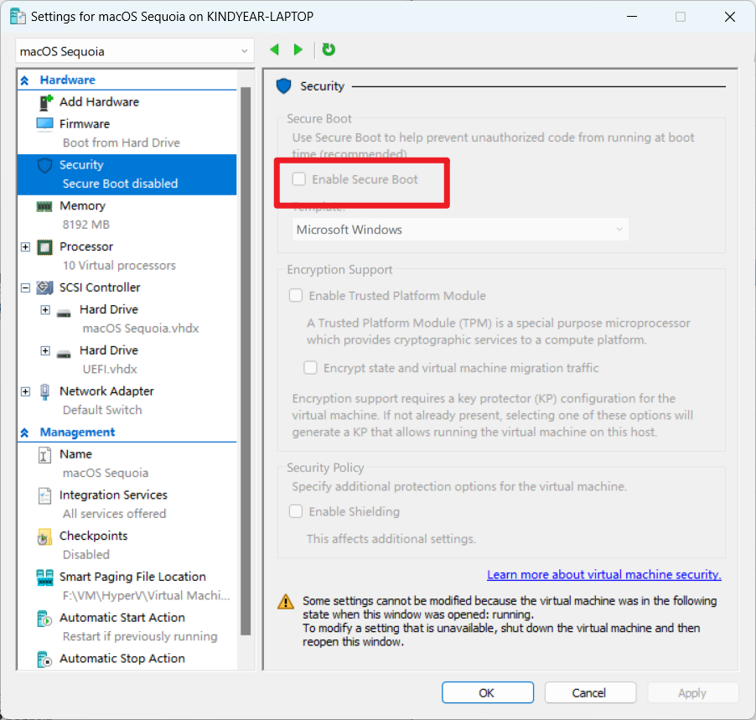Viewport: 756px width, 720px height.
Task: Click 'Boot from Hard Drive' text
Action: [x=121, y=142]
